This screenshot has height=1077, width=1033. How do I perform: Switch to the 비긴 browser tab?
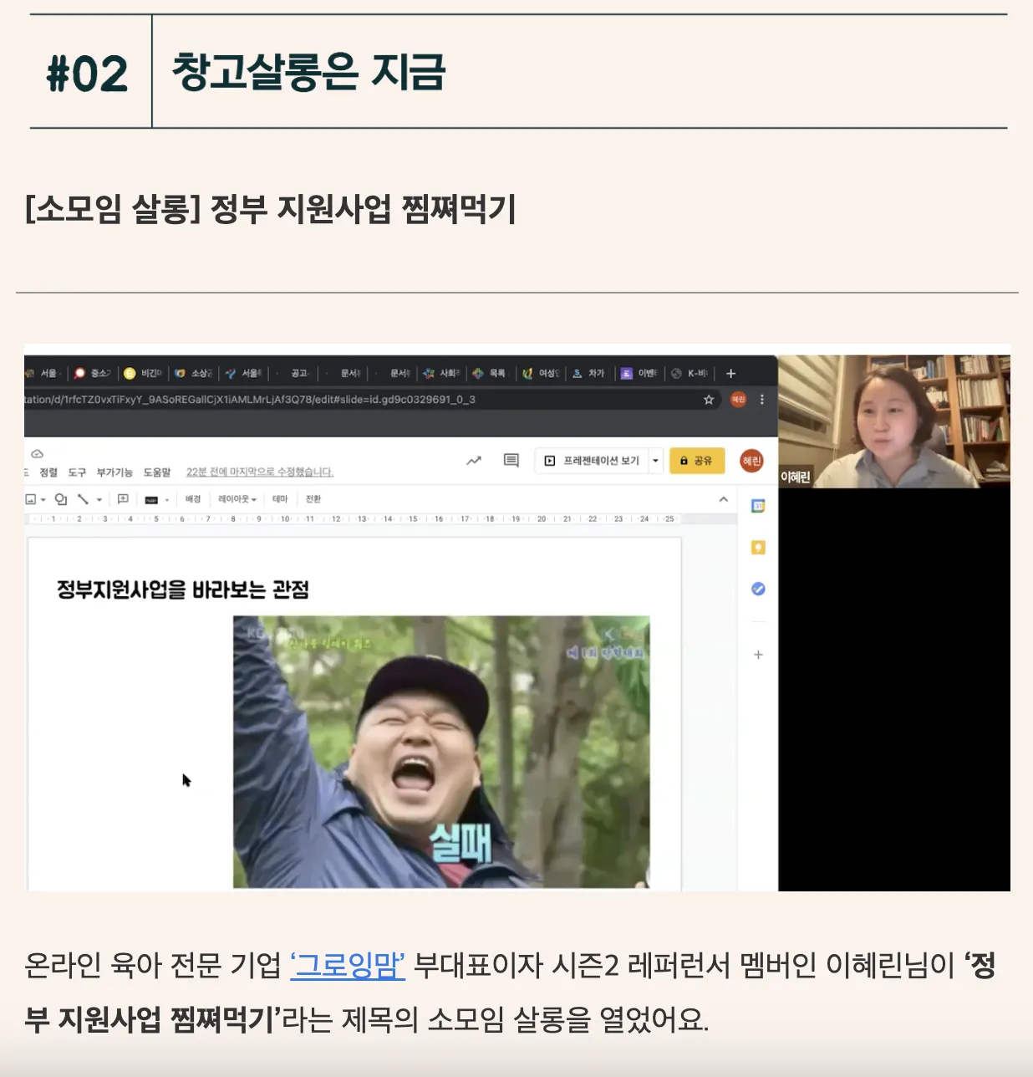coord(144,373)
